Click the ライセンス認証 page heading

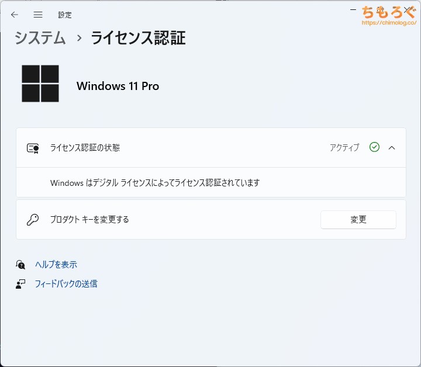click(138, 38)
